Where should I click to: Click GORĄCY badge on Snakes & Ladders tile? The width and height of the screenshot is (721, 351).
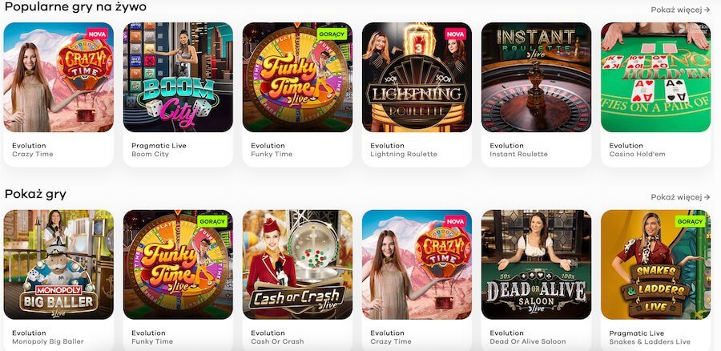(x=691, y=221)
